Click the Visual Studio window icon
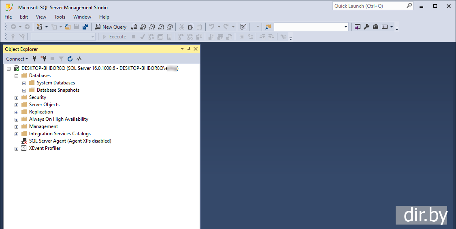This screenshot has height=229, width=456. [358, 27]
